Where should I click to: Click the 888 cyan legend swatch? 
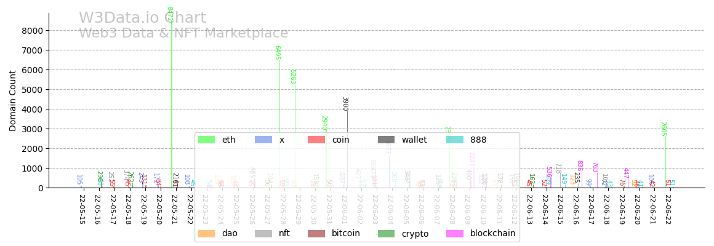coord(454,140)
